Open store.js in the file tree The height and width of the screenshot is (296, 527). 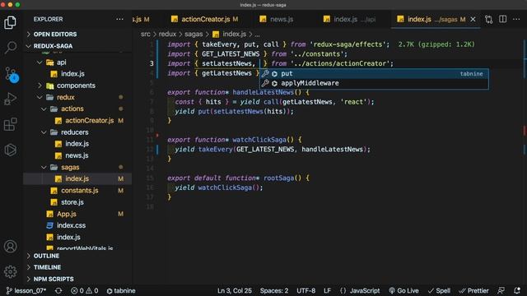click(x=72, y=202)
